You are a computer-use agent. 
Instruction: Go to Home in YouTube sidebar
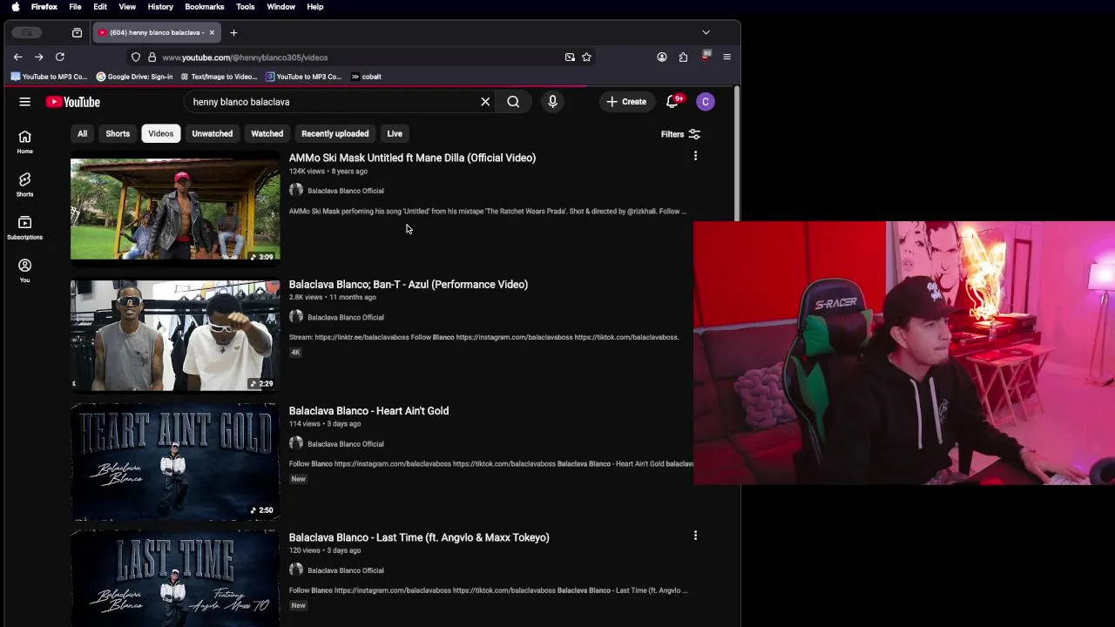point(24,142)
